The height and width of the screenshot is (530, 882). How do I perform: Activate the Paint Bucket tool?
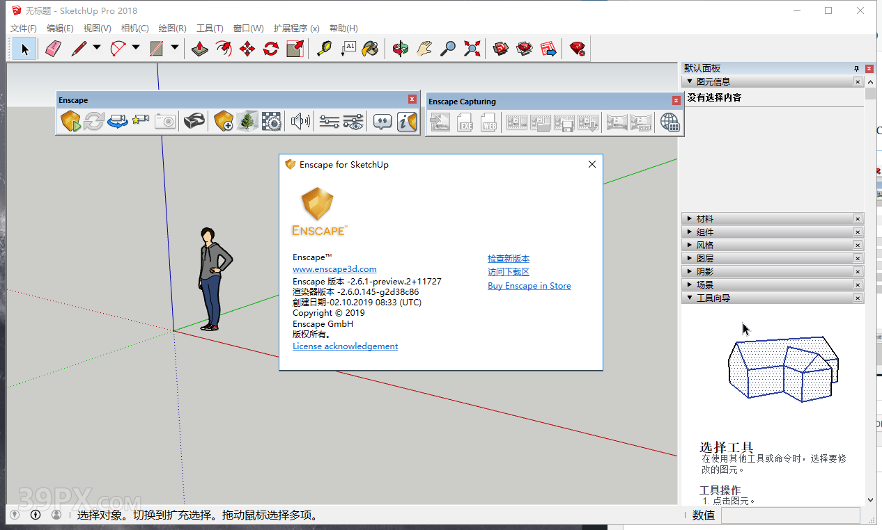coord(370,49)
